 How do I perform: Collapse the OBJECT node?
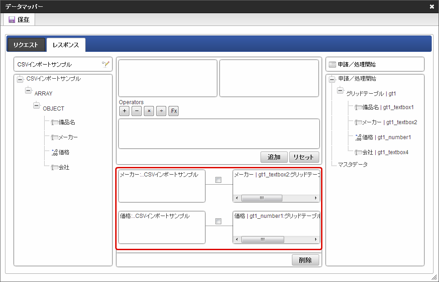pos(36,106)
